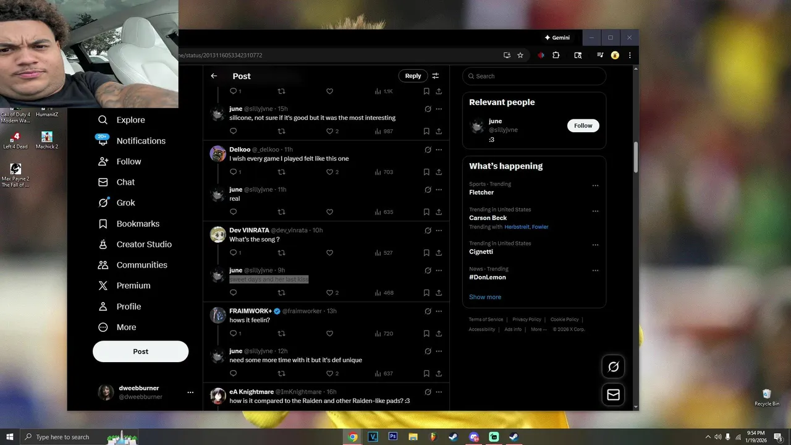Bookmark Dev VINRATA's reply
Screen dimensions: 791x445
[426, 253]
